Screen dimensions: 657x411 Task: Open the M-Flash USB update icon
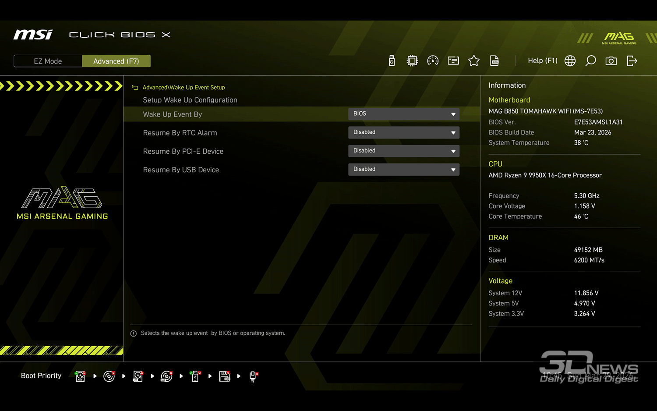392,61
